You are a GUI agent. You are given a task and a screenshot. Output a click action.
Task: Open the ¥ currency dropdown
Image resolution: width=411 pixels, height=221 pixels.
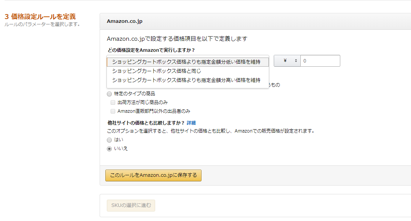click(x=287, y=61)
